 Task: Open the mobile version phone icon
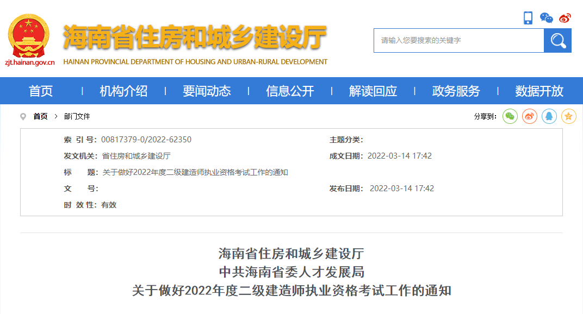coord(528,18)
